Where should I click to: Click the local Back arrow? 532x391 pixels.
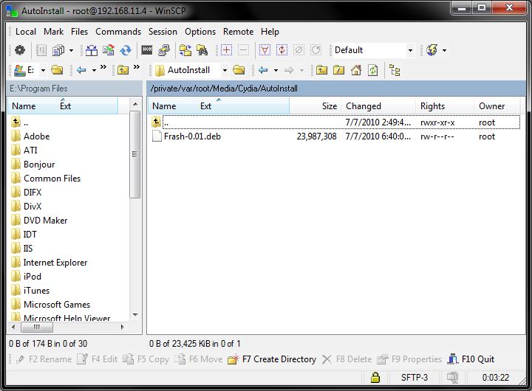click(81, 70)
